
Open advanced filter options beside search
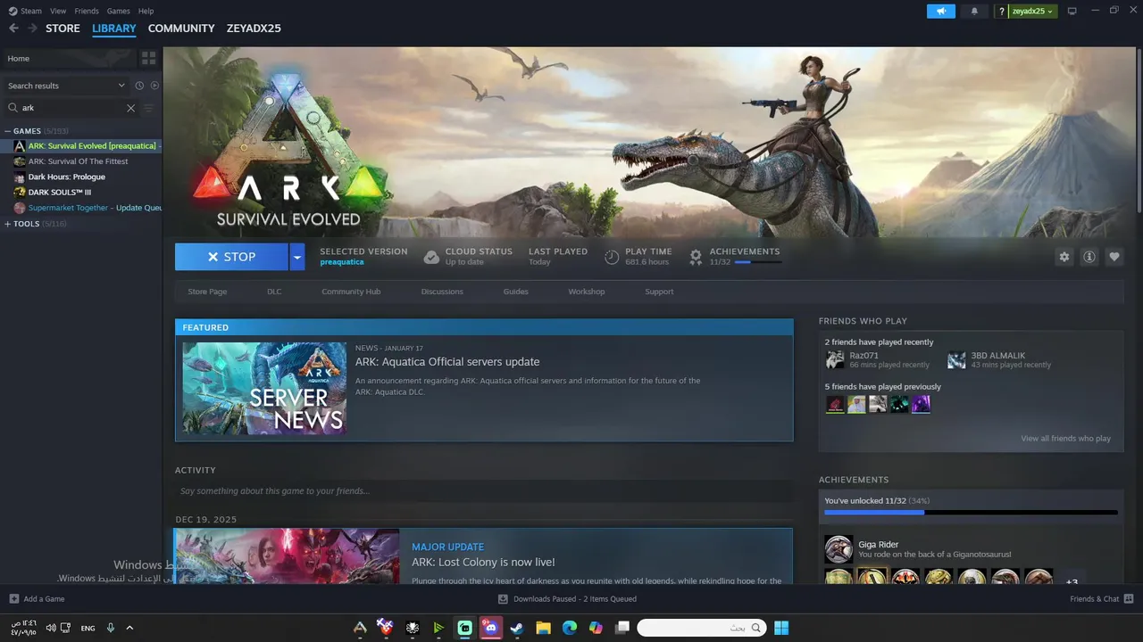pyautogui.click(x=149, y=108)
